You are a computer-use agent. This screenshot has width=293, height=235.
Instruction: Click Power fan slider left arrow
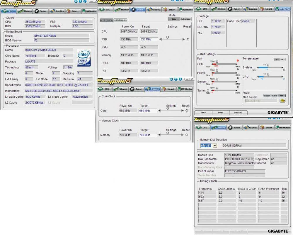(x=212, y=73)
